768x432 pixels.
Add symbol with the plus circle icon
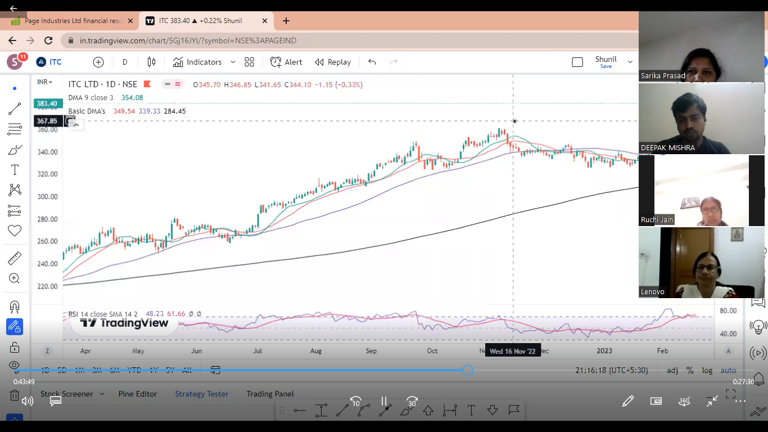point(98,62)
